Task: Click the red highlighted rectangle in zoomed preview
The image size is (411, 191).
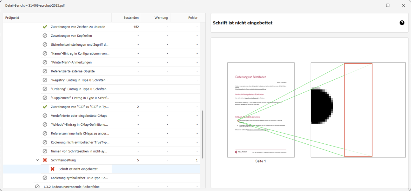Action: [358, 110]
